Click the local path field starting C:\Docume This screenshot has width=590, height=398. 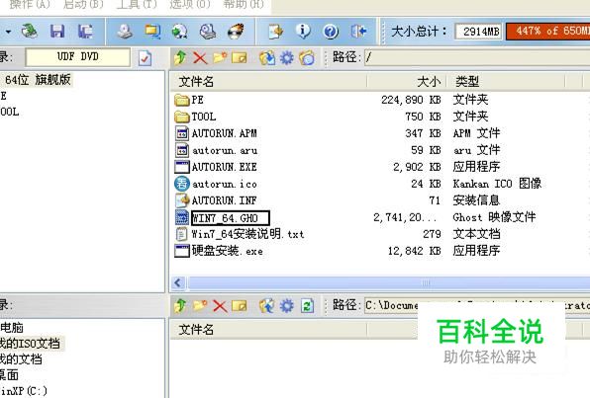pyautogui.click(x=477, y=305)
